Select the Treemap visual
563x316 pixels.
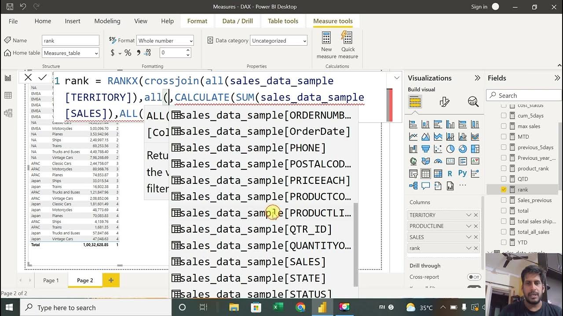pyautogui.click(x=475, y=149)
